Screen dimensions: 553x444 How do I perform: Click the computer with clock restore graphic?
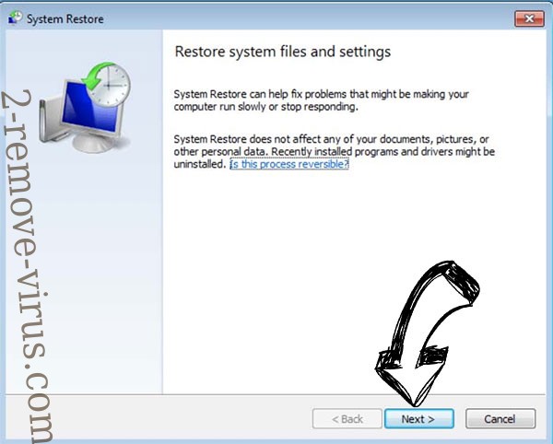(85, 107)
